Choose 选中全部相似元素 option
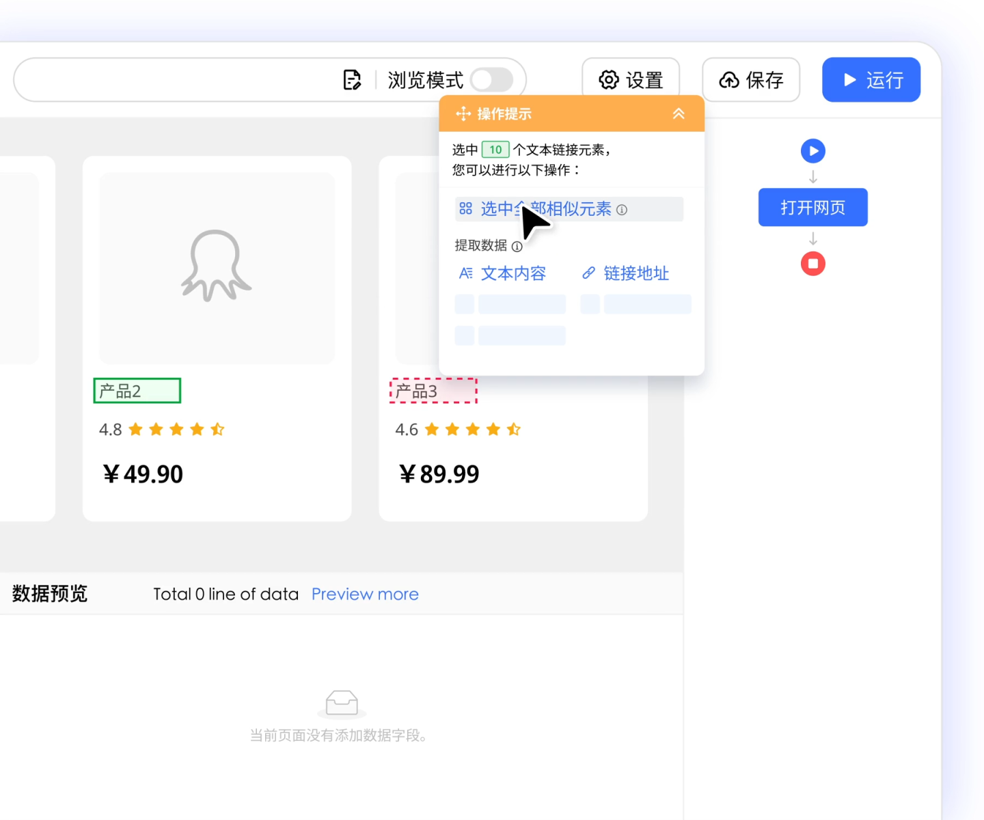The height and width of the screenshot is (820, 984). coord(545,209)
